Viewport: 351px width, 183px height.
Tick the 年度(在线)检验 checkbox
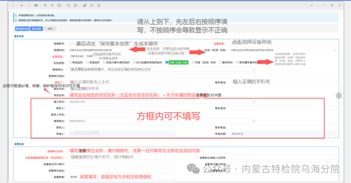point(193,62)
